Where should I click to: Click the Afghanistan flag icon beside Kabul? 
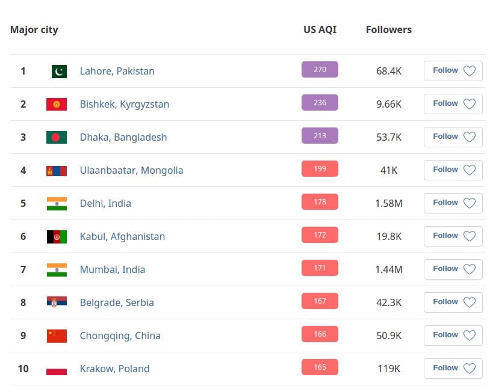57,236
